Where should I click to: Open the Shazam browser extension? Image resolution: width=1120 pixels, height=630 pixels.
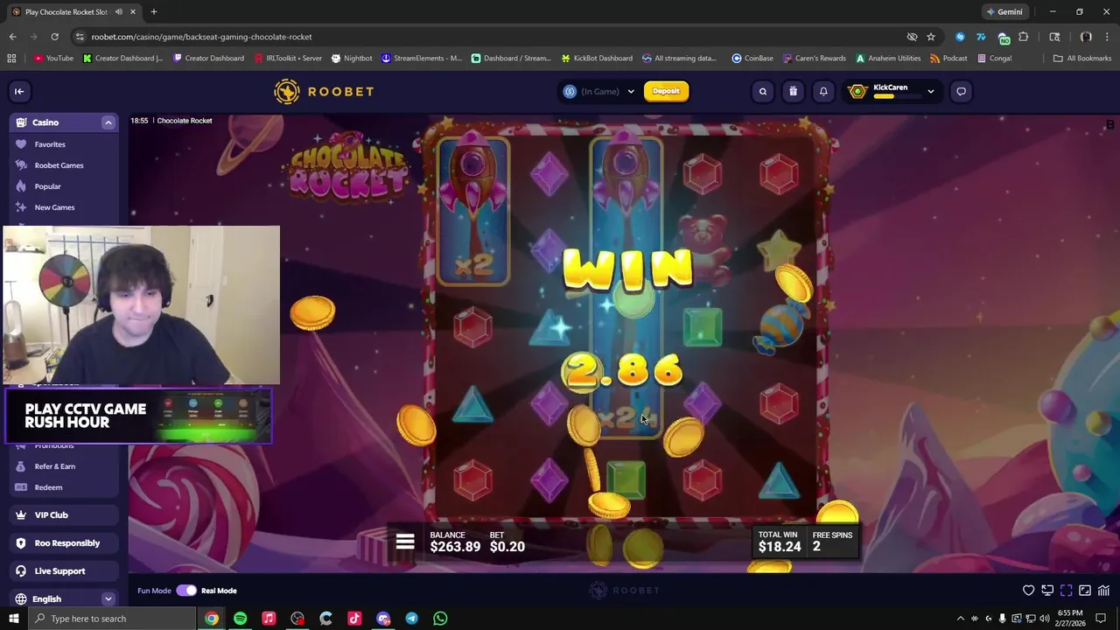click(x=960, y=37)
